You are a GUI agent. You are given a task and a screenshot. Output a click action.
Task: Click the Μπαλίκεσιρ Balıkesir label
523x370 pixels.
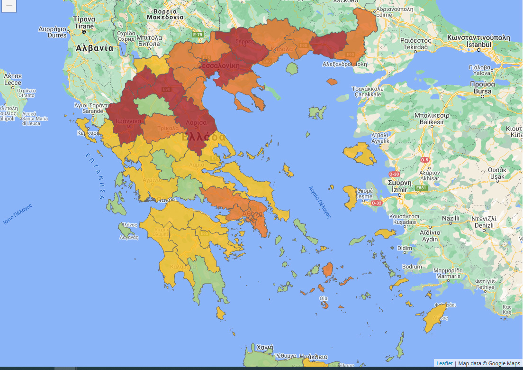(x=432, y=119)
